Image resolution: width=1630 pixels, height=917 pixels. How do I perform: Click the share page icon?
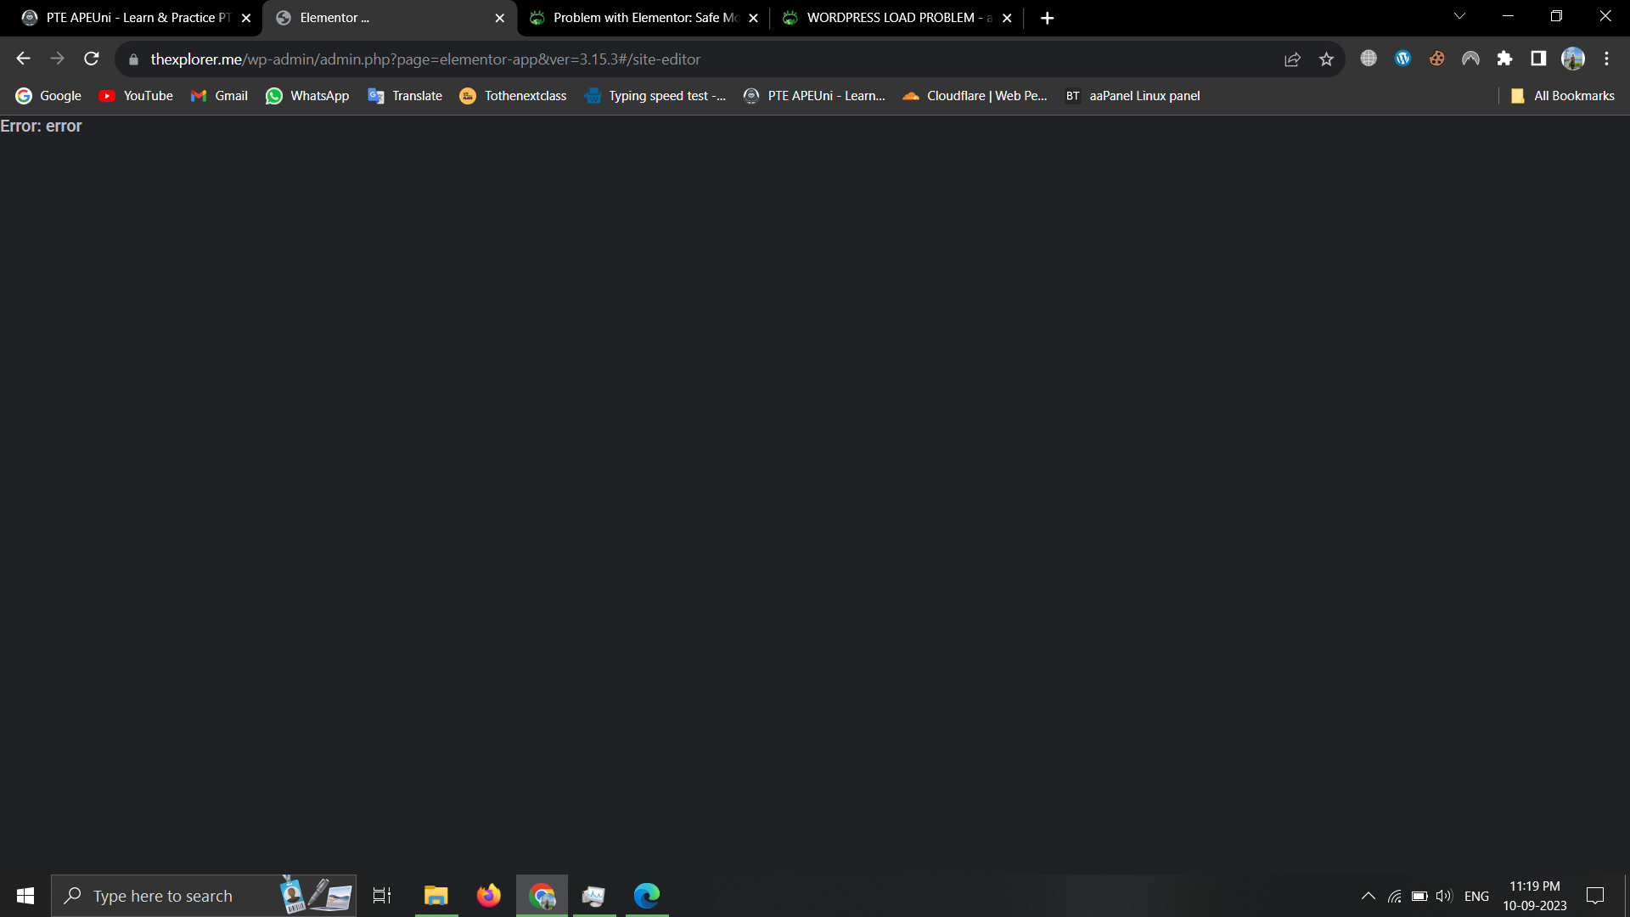point(1292,59)
